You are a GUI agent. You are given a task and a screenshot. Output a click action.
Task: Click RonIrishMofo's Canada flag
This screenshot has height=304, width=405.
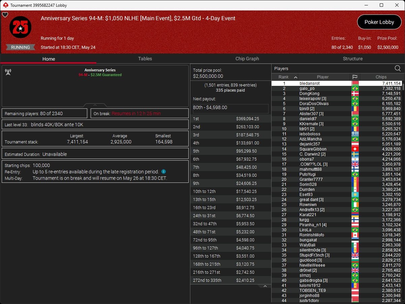tap(355, 235)
